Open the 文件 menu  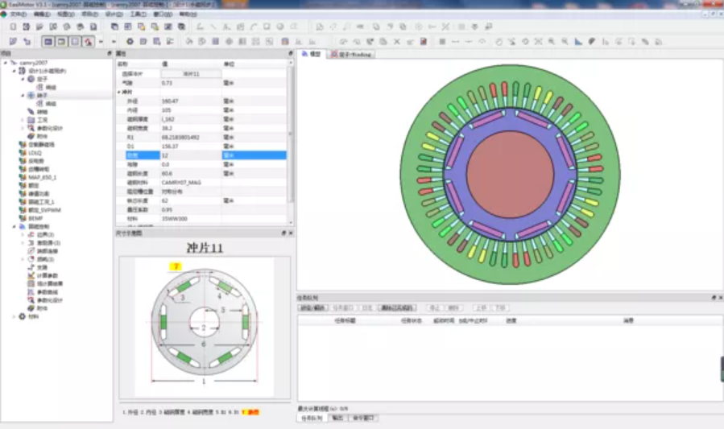18,14
